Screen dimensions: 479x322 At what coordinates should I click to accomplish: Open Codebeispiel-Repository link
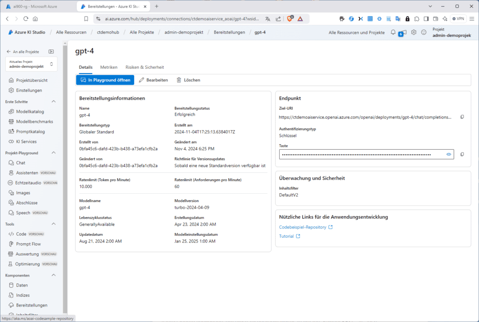coord(306,227)
